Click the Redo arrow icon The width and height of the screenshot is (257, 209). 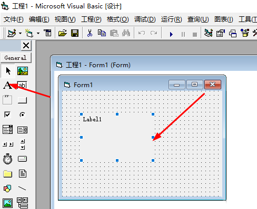(154, 33)
